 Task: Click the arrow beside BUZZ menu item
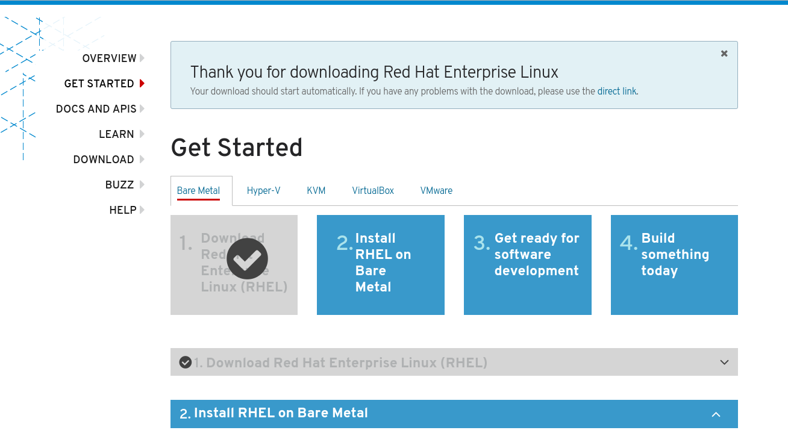142,185
